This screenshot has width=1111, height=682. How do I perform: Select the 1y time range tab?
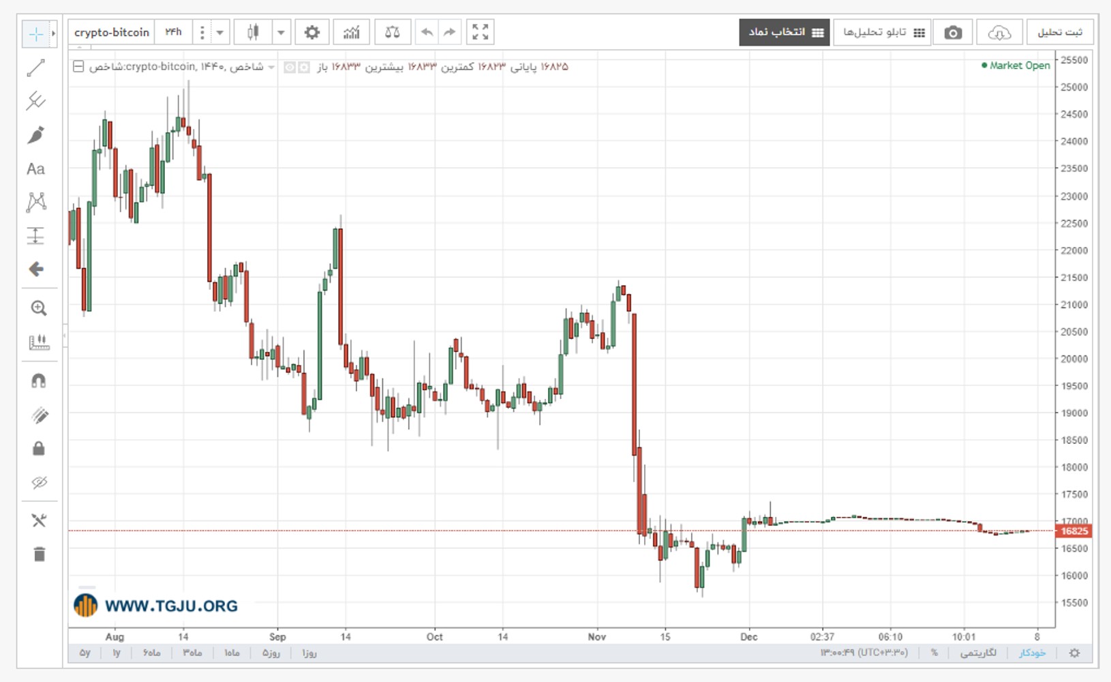[x=117, y=653]
